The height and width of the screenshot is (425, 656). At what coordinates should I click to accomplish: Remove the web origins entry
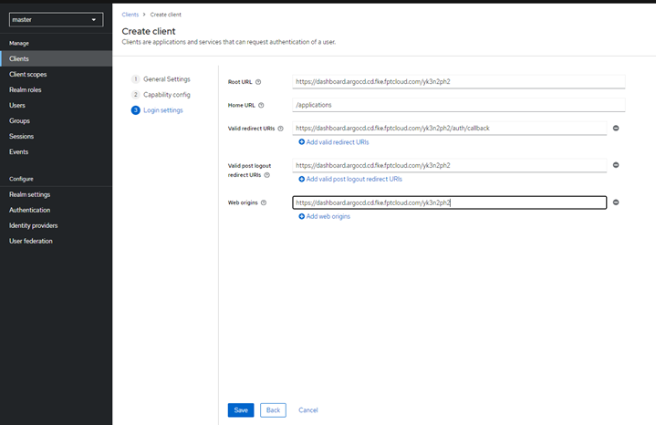click(616, 202)
